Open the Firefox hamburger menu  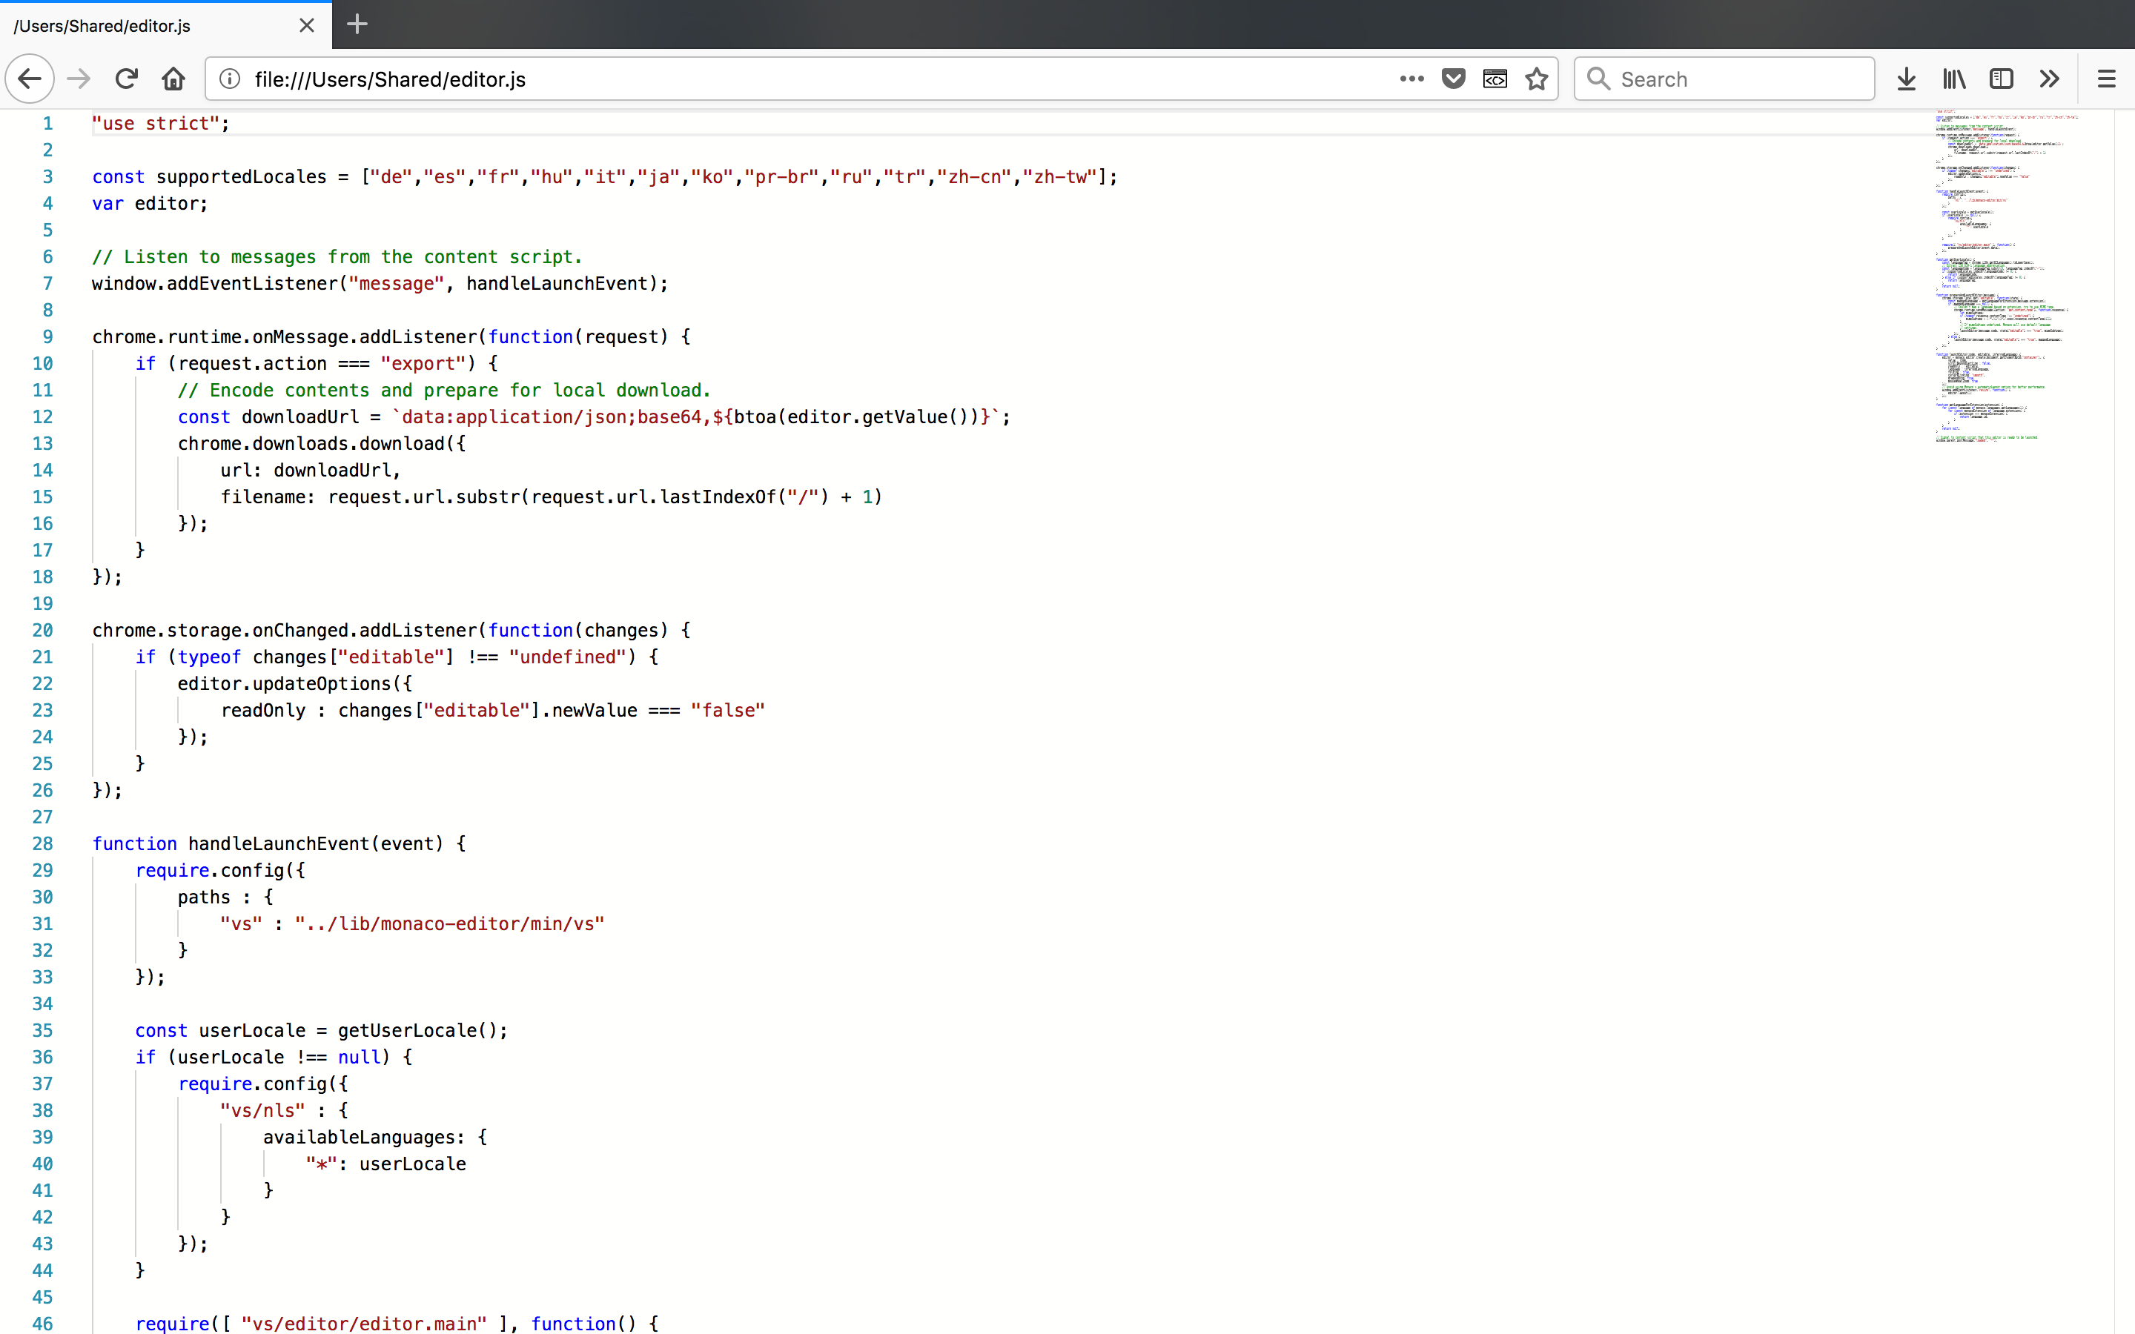(x=2106, y=79)
